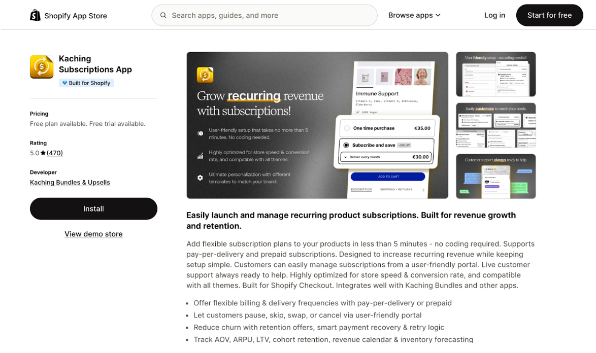Switch to the Shipping + Returns tab
The height and width of the screenshot is (353, 596).
click(396, 189)
